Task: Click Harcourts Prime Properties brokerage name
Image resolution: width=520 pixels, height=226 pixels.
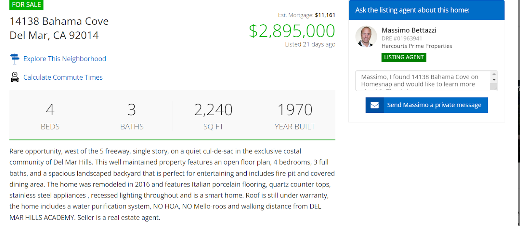Action: (417, 46)
